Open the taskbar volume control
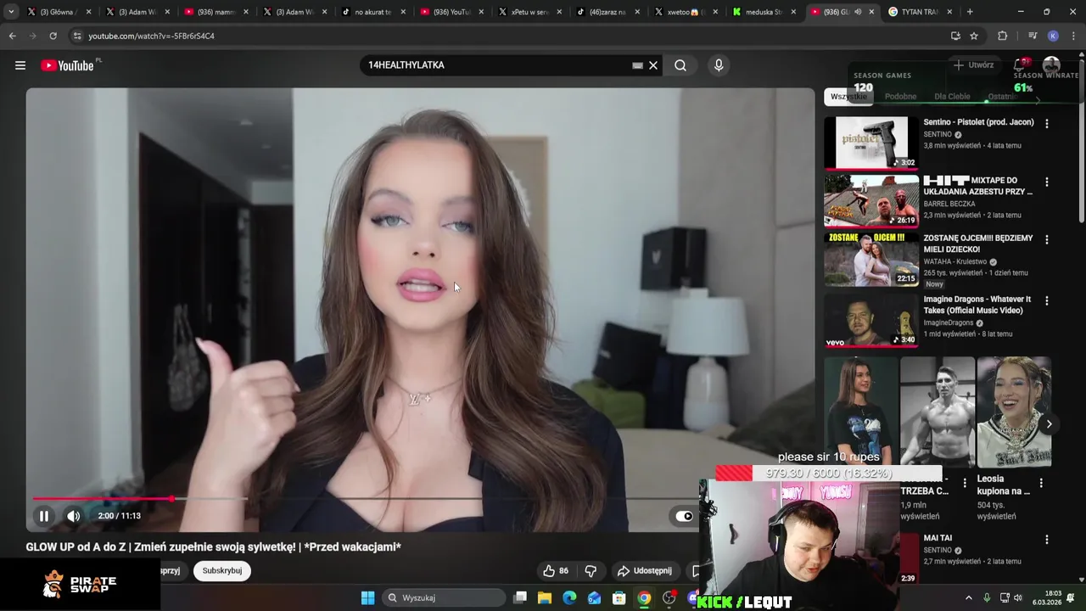 [x=1018, y=598]
